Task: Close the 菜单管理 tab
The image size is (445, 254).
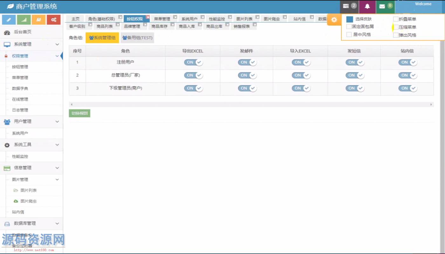Action: (x=175, y=17)
